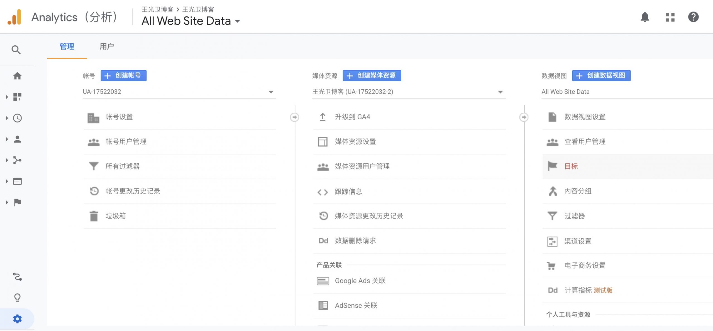Open Customization dashboards icon in sidebar
713x331 pixels.
(17, 97)
